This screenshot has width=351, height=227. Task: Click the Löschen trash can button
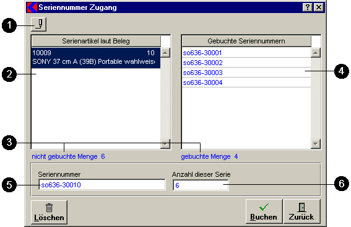[x=49, y=212]
